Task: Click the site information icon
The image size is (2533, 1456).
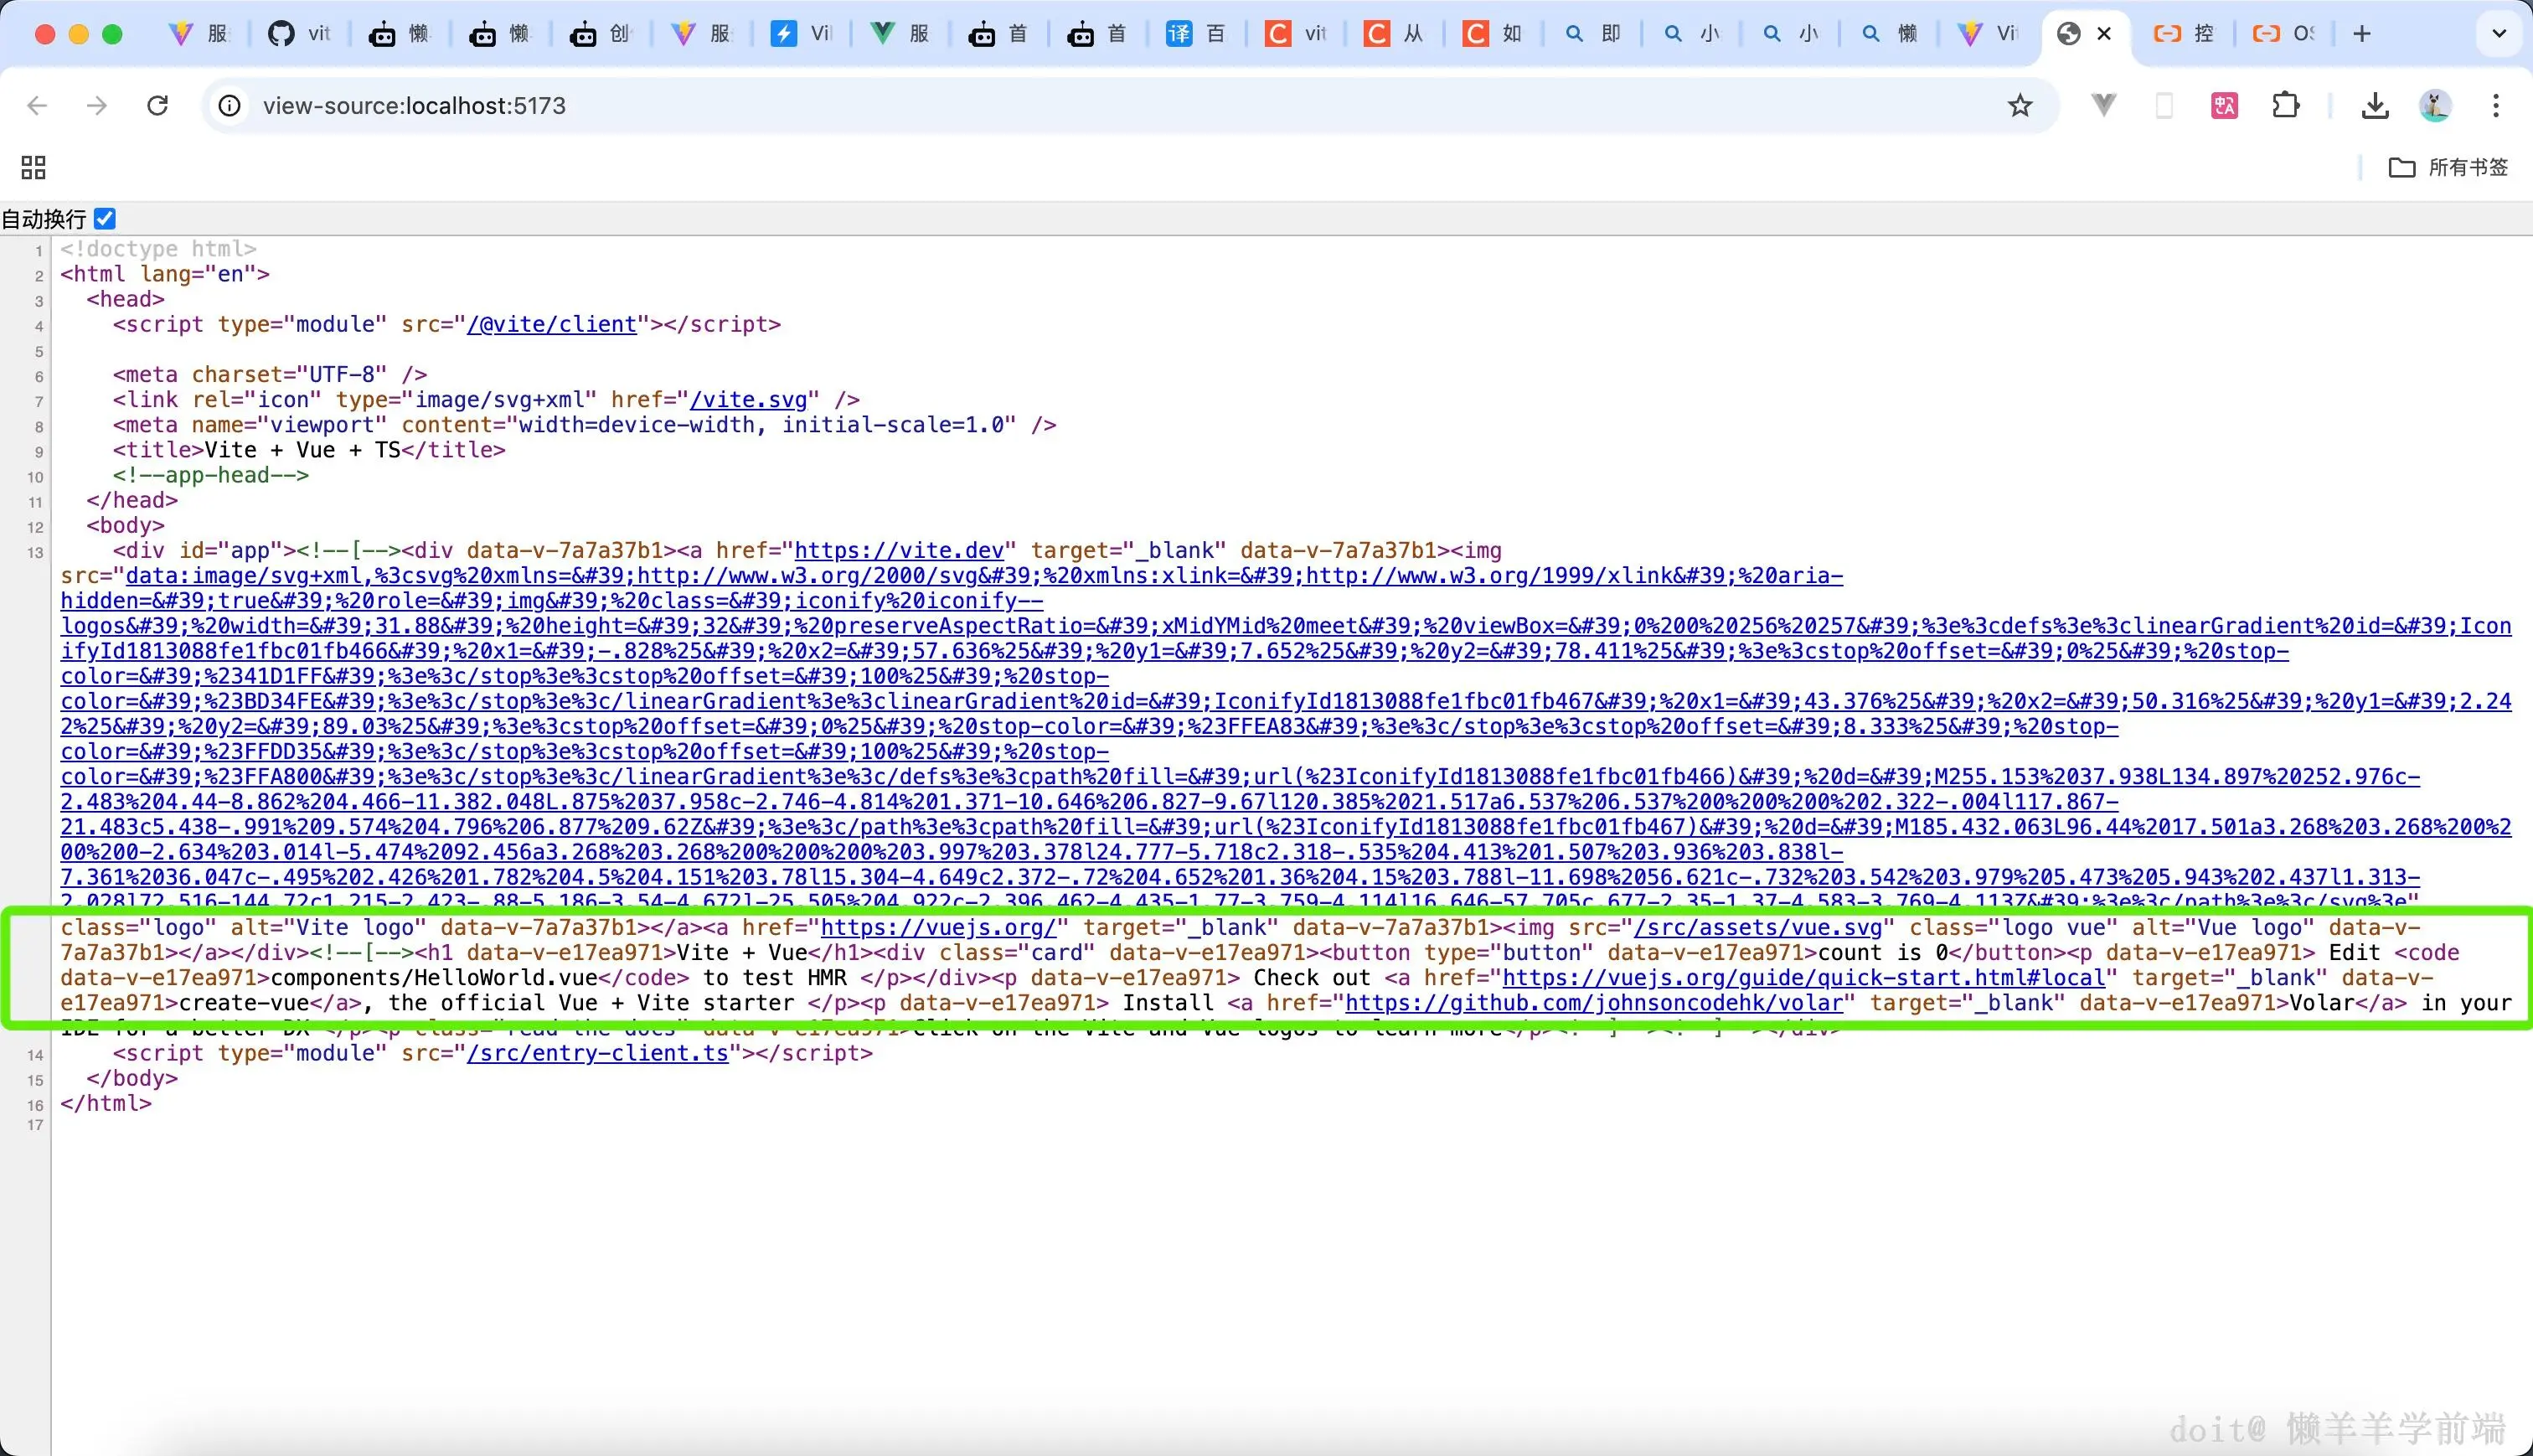Action: [230, 105]
